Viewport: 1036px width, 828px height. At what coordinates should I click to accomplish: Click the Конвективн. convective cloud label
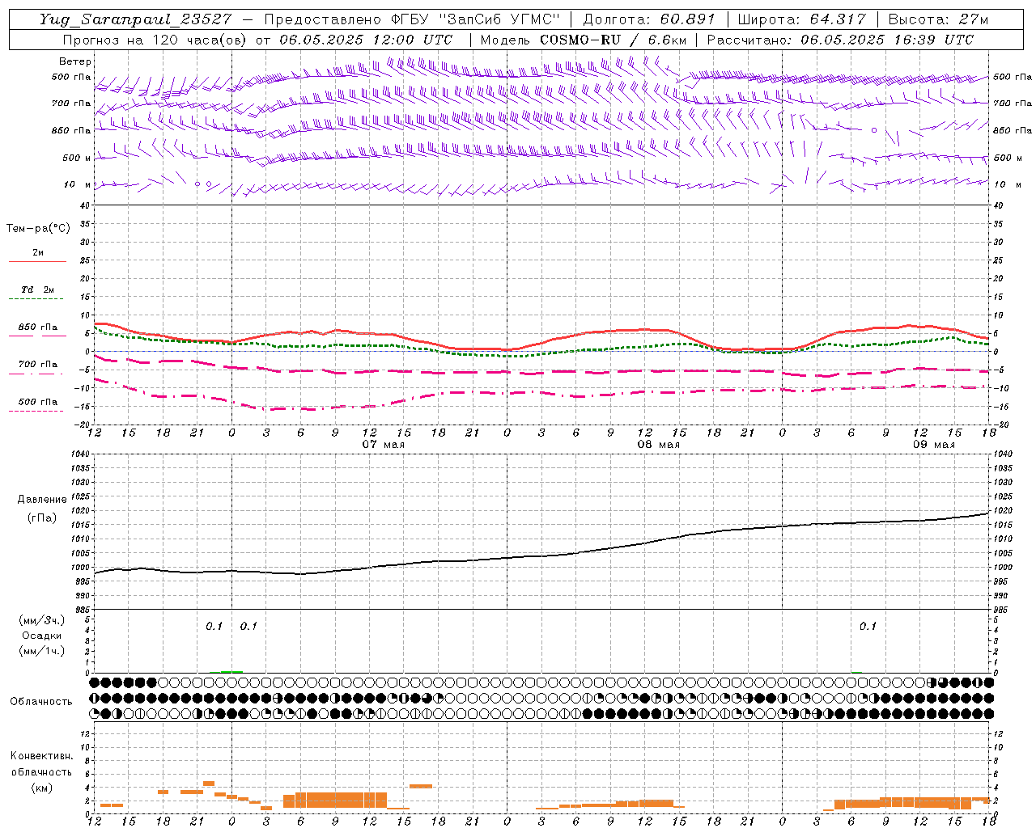pyautogui.click(x=41, y=756)
